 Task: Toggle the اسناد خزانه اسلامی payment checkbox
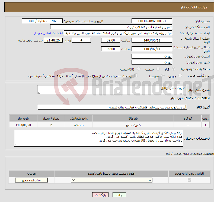click(x=136, y=75)
